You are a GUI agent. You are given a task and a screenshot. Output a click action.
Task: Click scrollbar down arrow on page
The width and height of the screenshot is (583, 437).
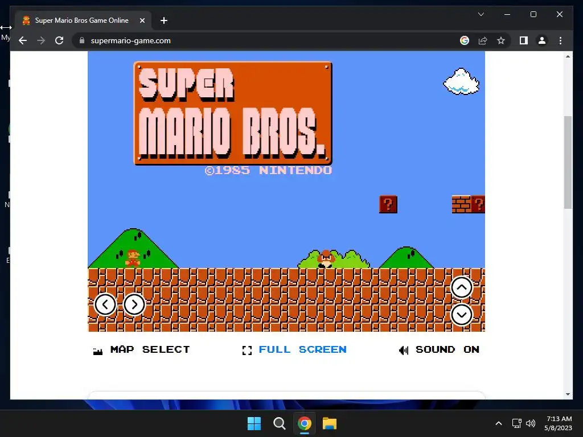(x=568, y=394)
